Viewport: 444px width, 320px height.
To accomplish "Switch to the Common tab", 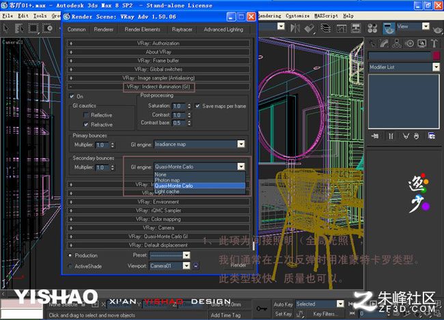I will pos(77,29).
